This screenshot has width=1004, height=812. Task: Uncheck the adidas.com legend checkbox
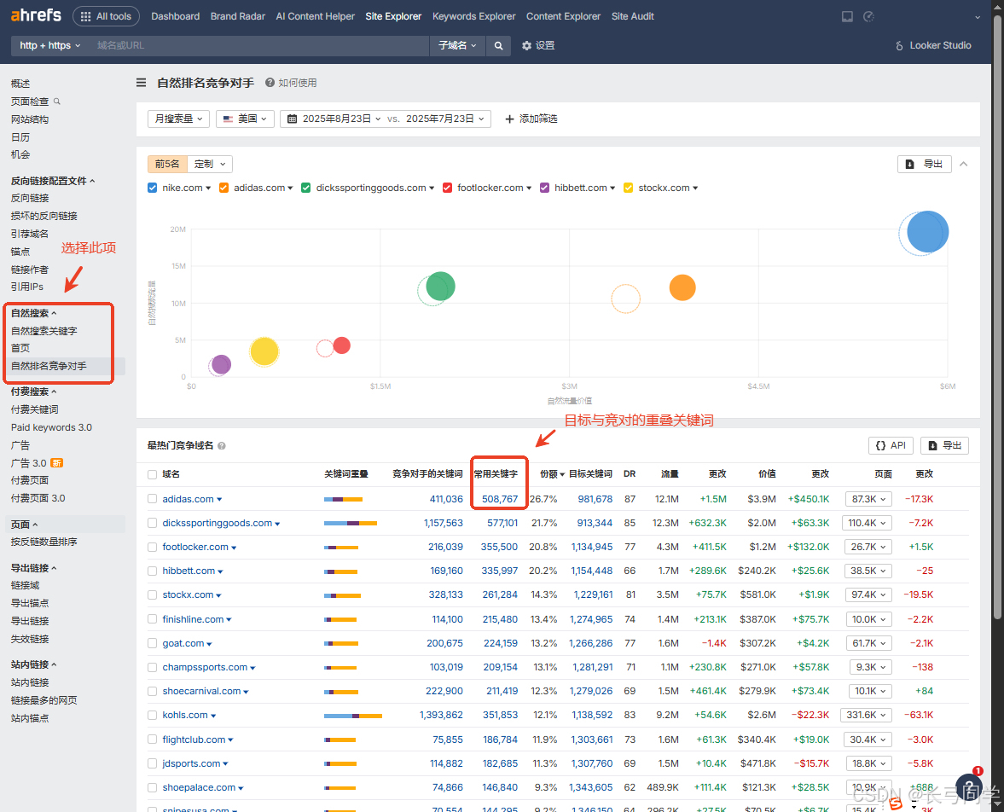(223, 188)
